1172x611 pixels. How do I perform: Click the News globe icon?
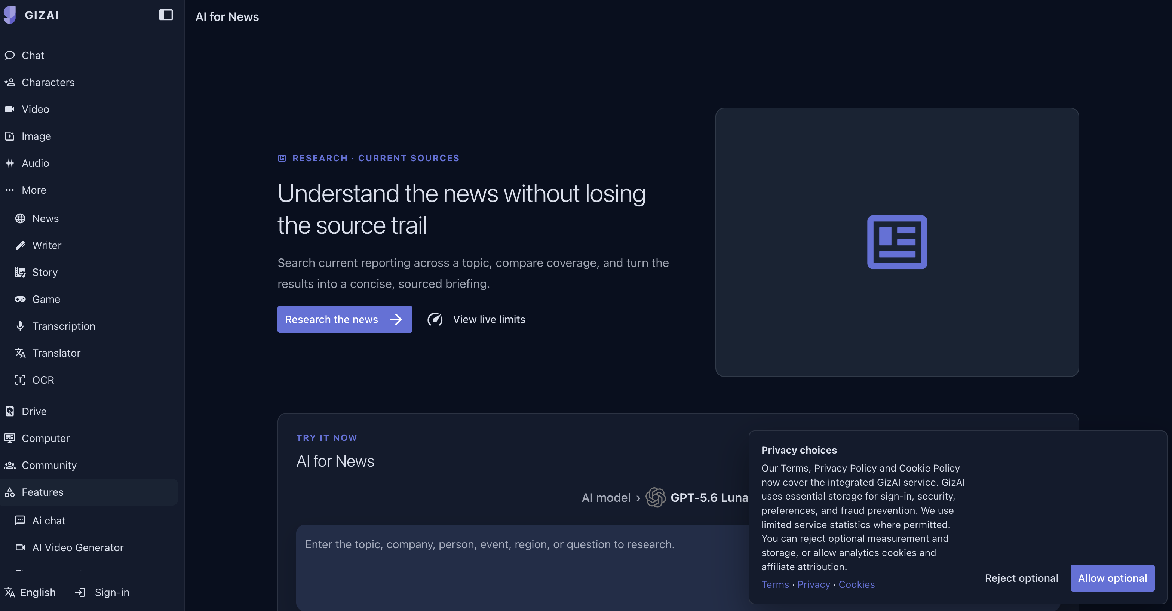(20, 218)
